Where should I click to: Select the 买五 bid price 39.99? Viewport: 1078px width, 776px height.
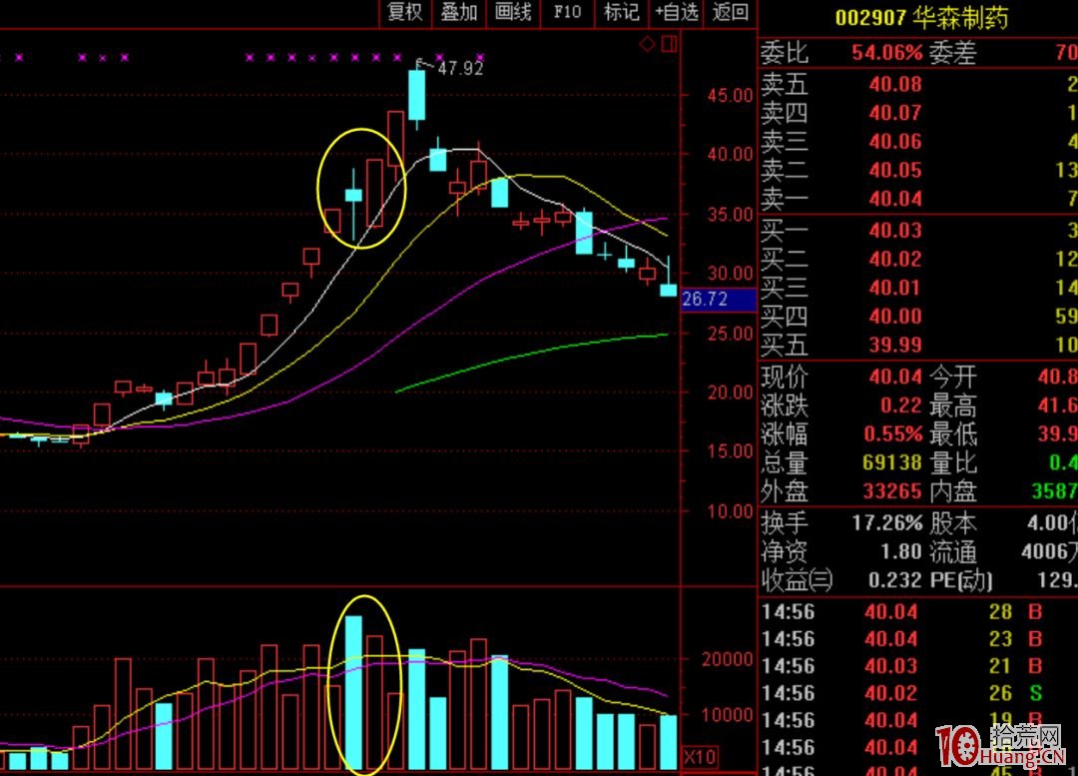(894, 345)
